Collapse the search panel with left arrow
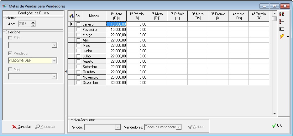 pos(66,71)
